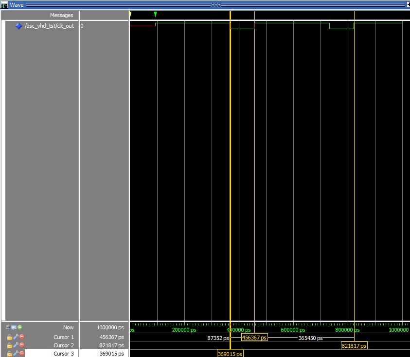Viewport: 410px width, 357px height.
Task: Lock Cursor 1 with padlock icon
Action: coord(10,337)
